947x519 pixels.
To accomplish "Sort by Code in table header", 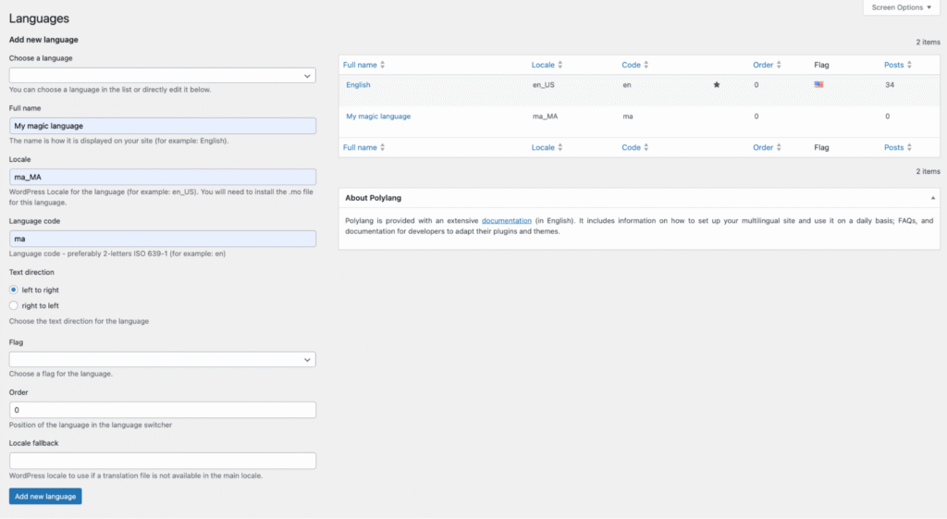I will tap(634, 65).
